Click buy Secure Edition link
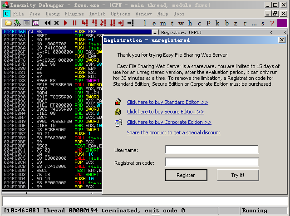 [165, 112]
